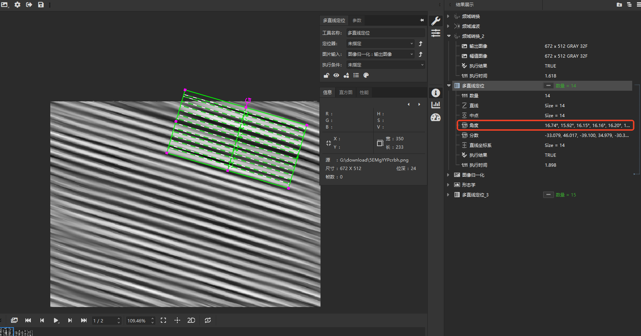Image resolution: width=641 pixels, height=336 pixels.
Task: Click the fit-to-screen icon beside zoom
Action: 163,320
